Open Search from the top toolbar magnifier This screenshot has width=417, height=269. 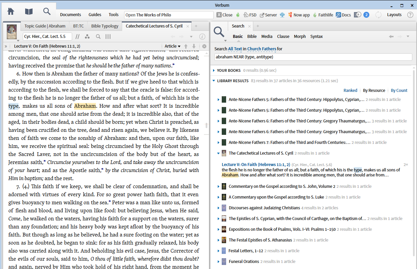click(47, 11)
